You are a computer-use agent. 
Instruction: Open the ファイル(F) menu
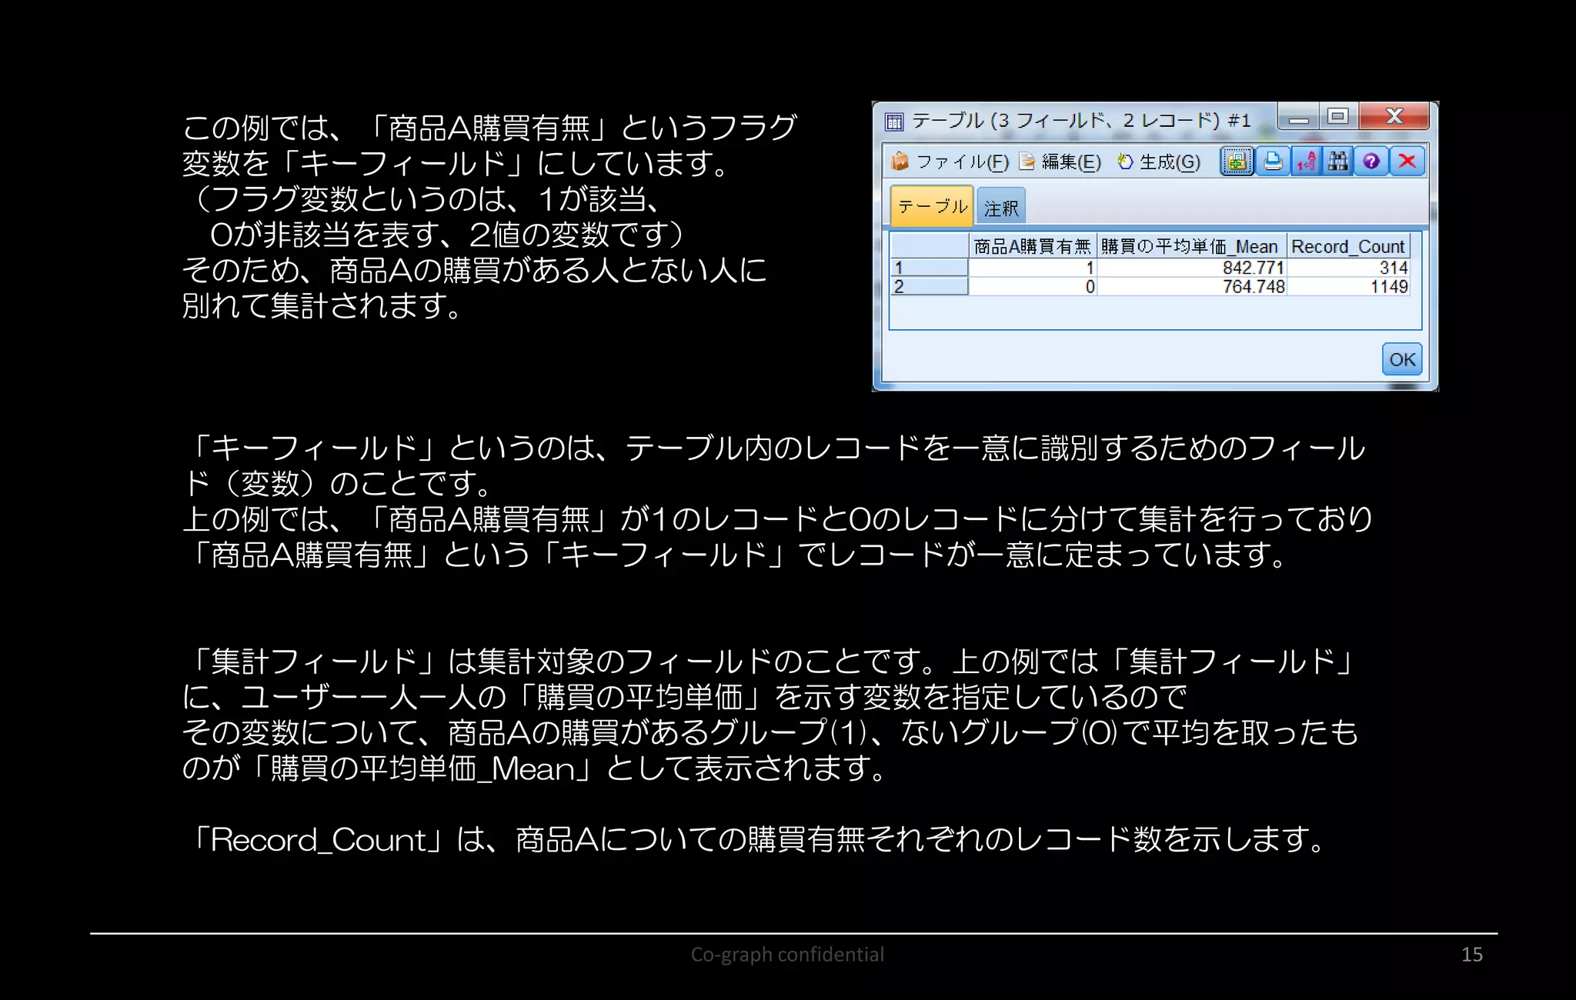click(x=950, y=162)
